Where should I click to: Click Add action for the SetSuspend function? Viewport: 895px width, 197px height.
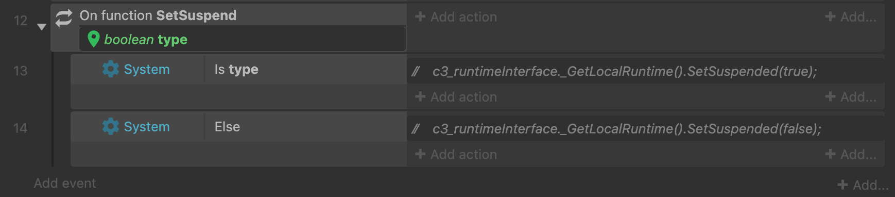[456, 17]
